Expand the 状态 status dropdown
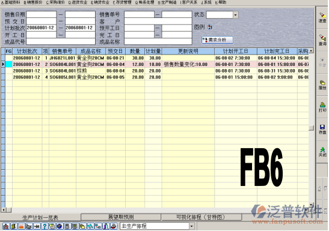Image resolution: width=329 pixels, height=231 pixels. (x=235, y=15)
